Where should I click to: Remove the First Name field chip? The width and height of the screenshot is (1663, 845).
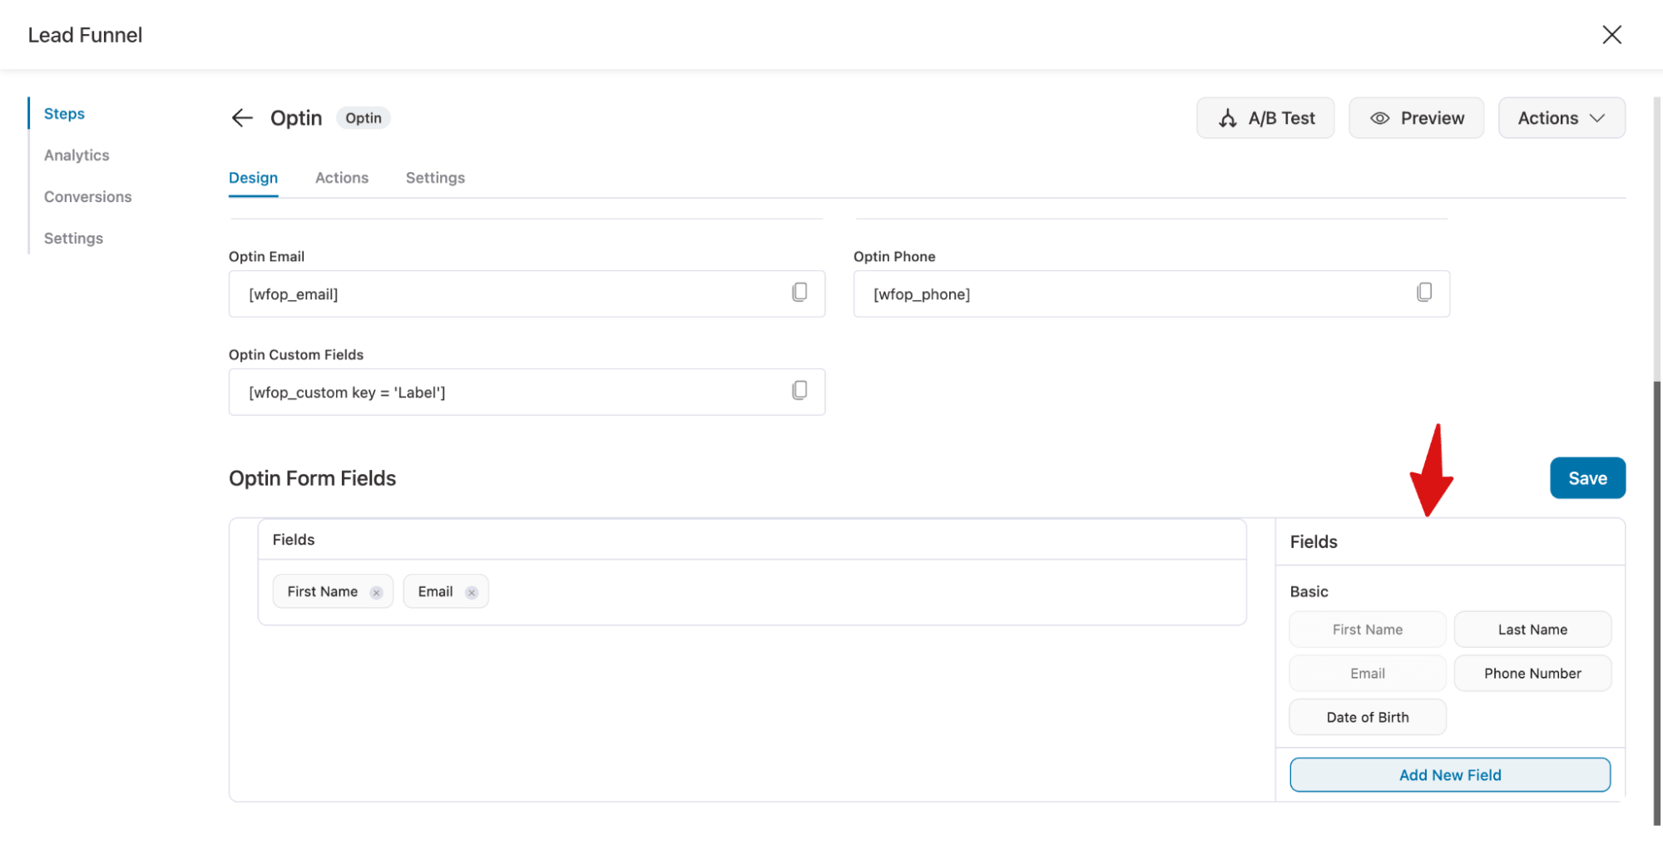tap(376, 591)
